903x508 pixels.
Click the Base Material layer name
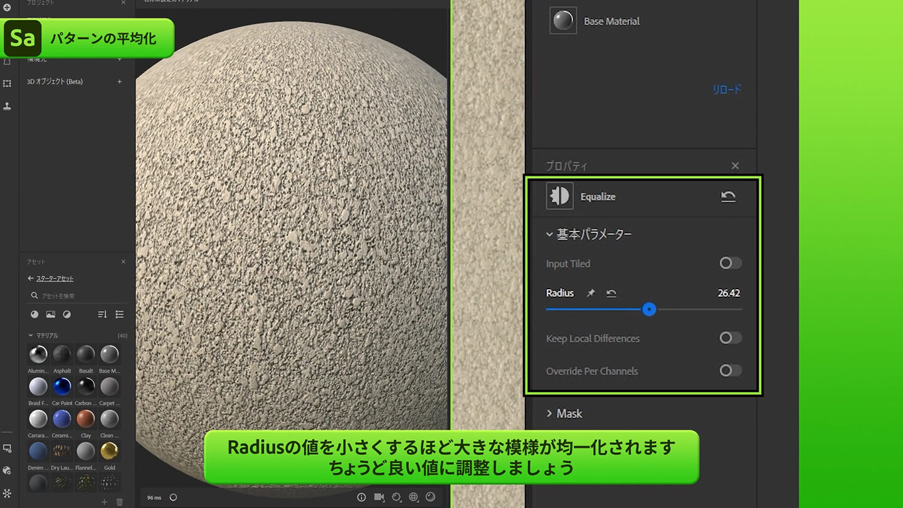[x=611, y=21]
